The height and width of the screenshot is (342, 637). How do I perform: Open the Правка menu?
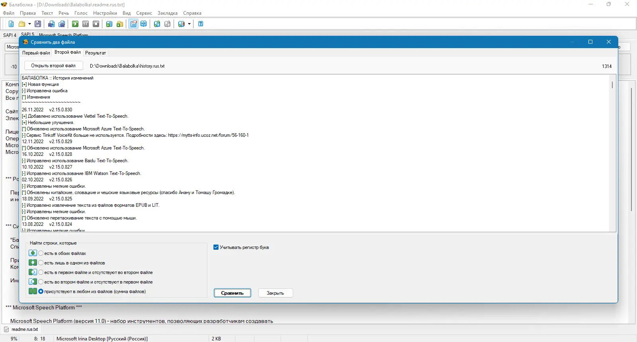28,13
